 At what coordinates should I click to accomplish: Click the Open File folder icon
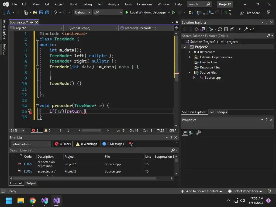35,12
